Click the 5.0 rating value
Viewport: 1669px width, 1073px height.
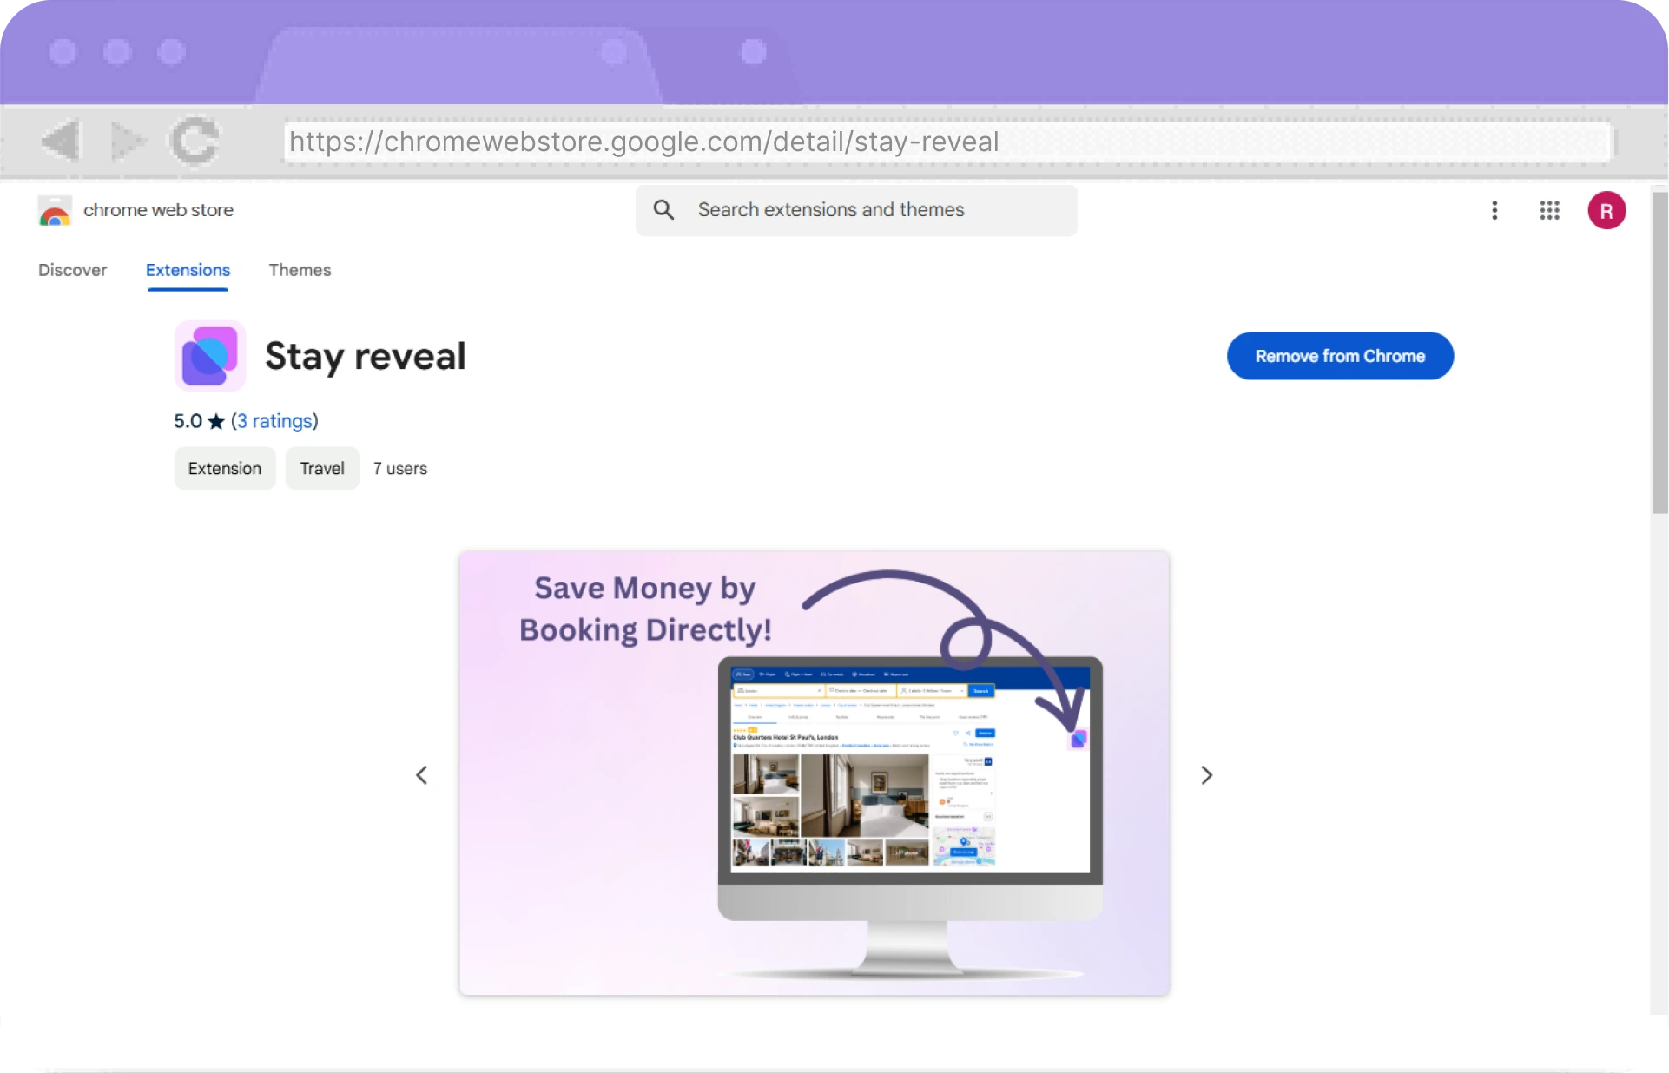[188, 421]
